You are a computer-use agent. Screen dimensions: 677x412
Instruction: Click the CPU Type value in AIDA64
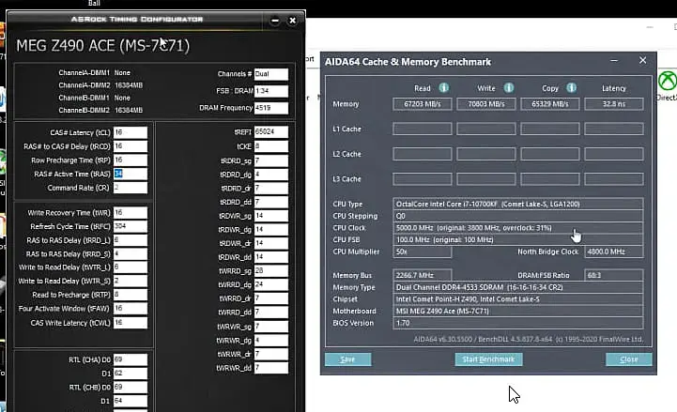(x=518, y=204)
